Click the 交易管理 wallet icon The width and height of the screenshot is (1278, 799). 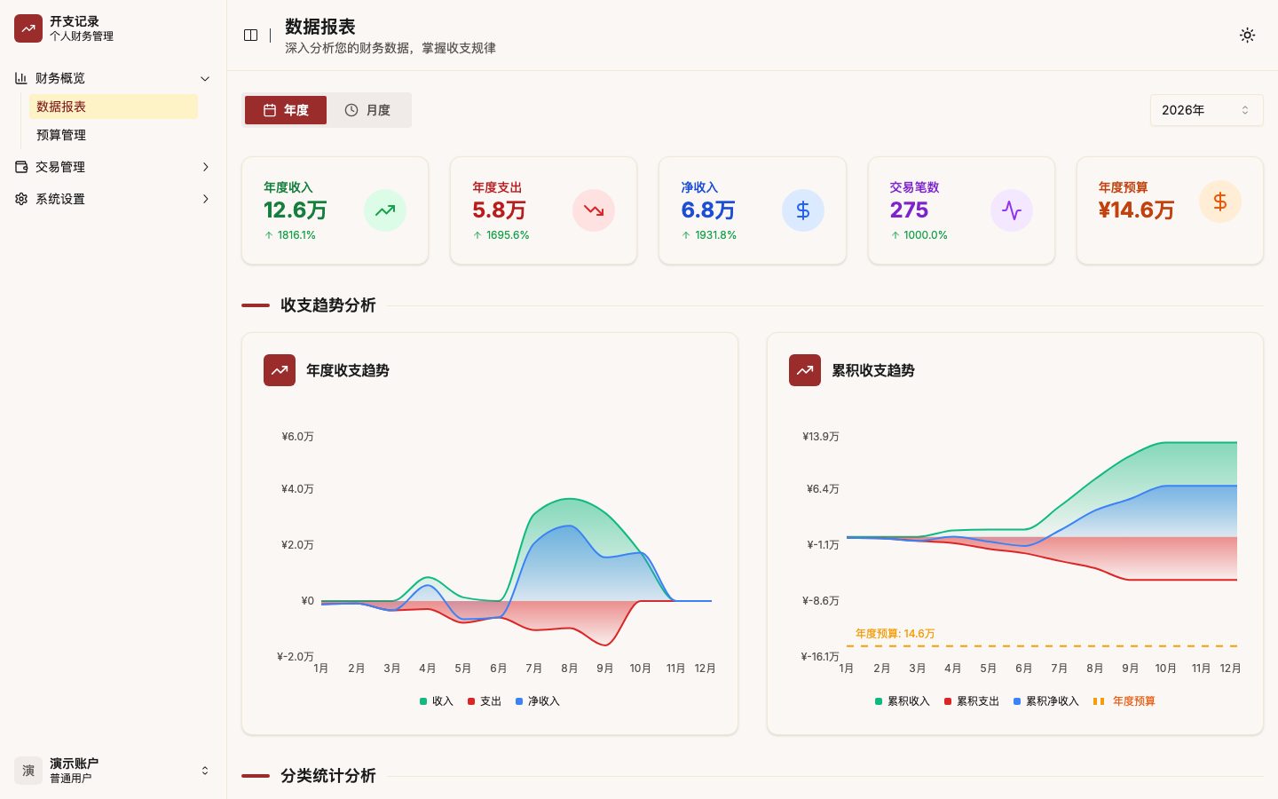coord(21,167)
